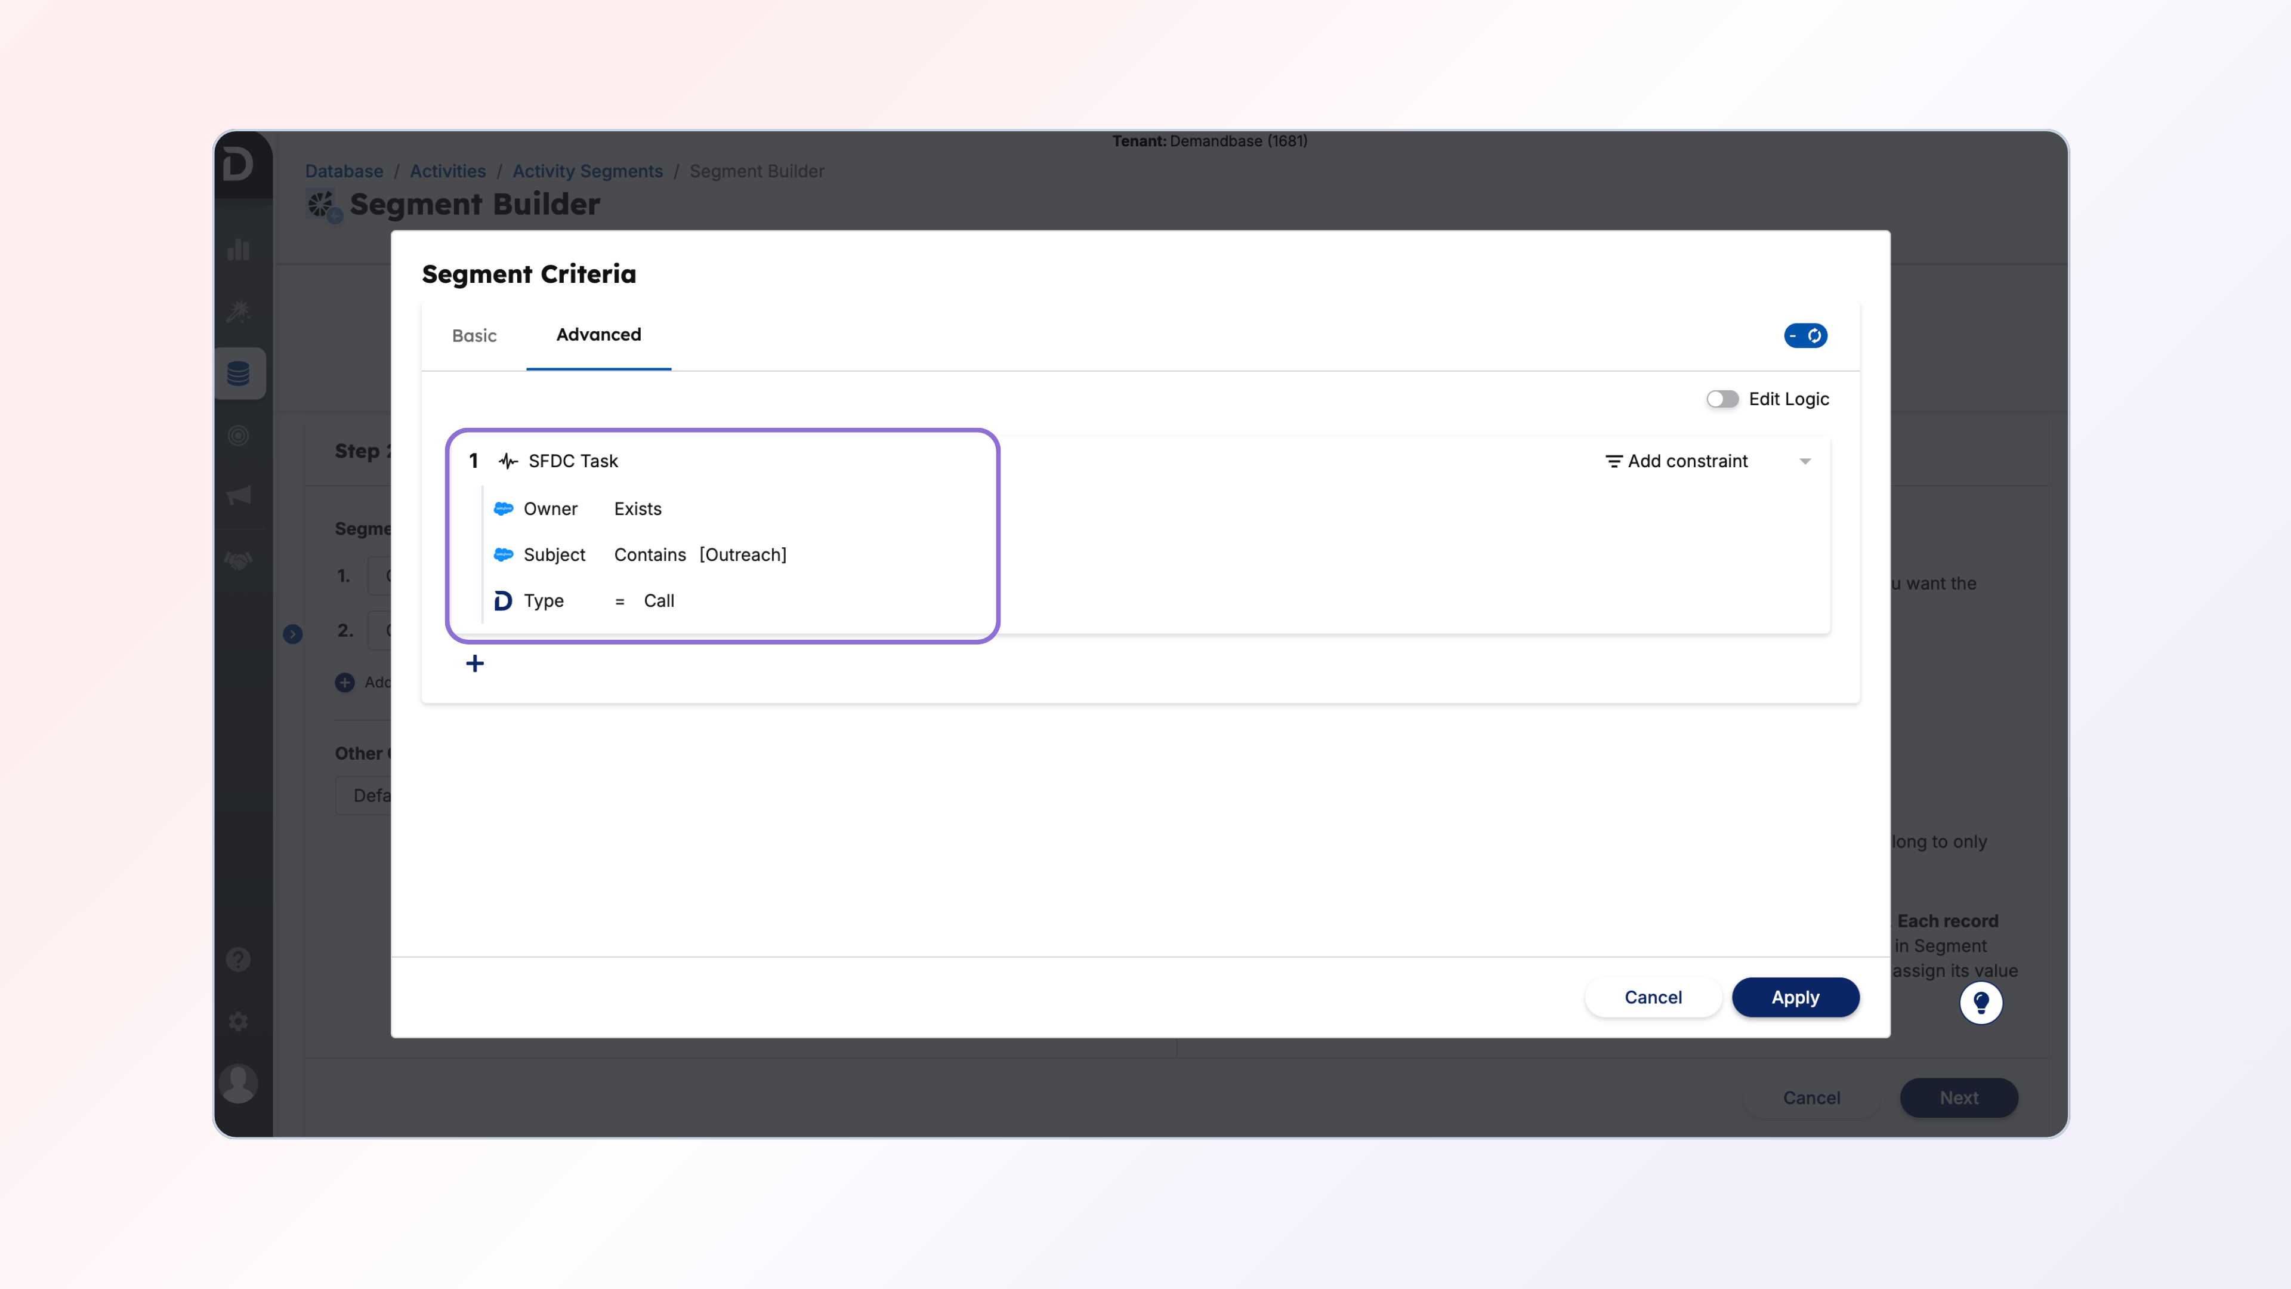This screenshot has width=2291, height=1289.
Task: Click the Demandbase logo icon
Action: tap(239, 165)
